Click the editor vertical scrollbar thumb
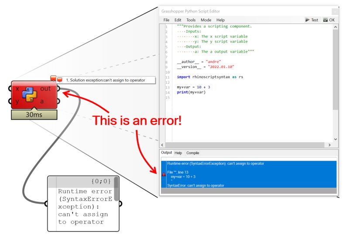The image size is (349, 238). pos(335,70)
